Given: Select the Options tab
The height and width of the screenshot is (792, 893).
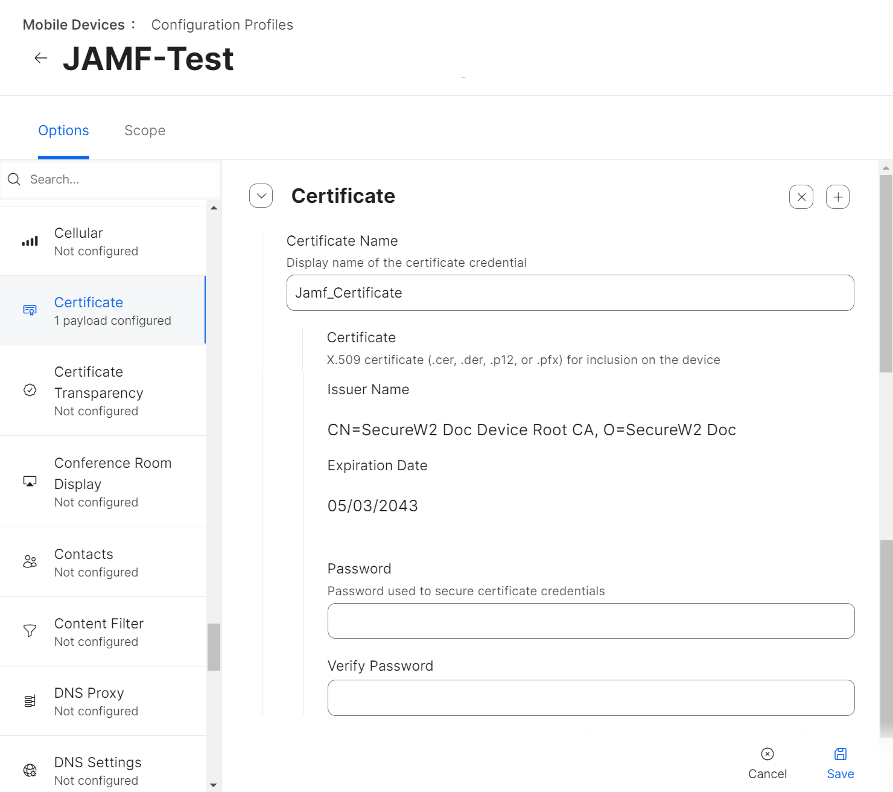Looking at the screenshot, I should coord(63,130).
